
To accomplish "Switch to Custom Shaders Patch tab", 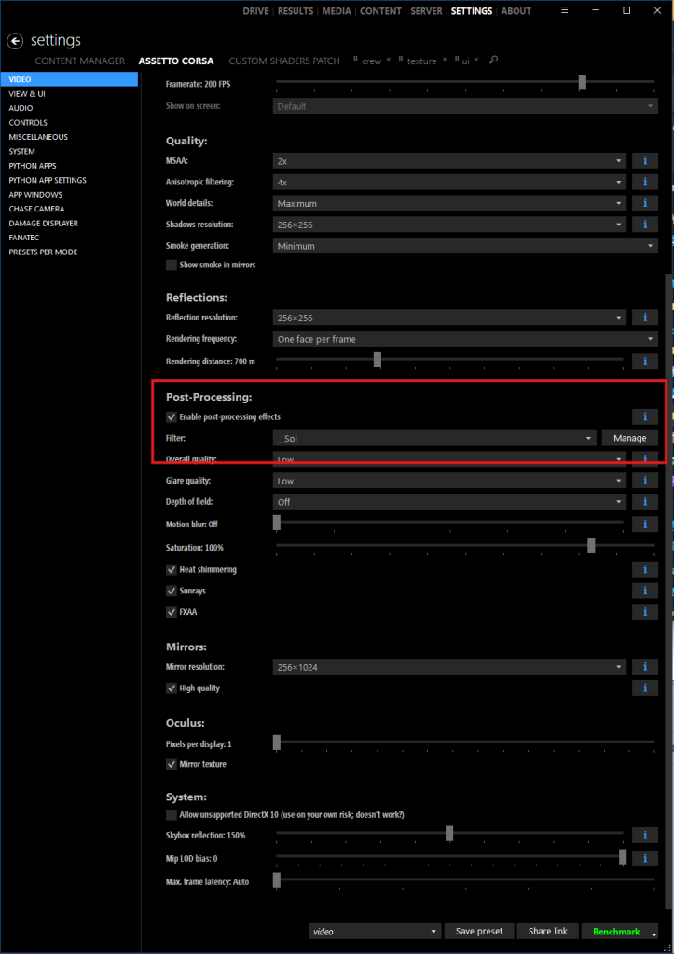I will tap(284, 61).
